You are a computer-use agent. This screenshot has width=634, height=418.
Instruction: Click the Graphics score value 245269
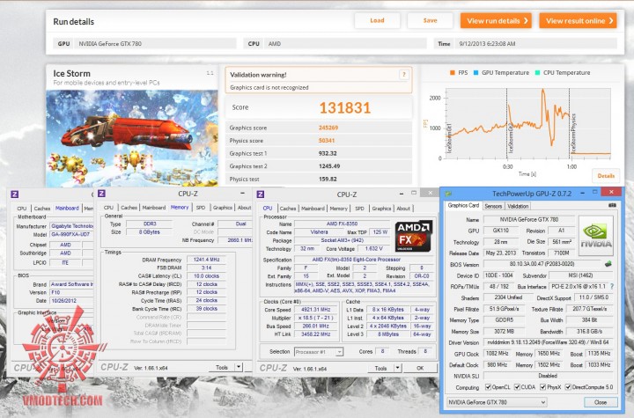pyautogui.click(x=328, y=128)
